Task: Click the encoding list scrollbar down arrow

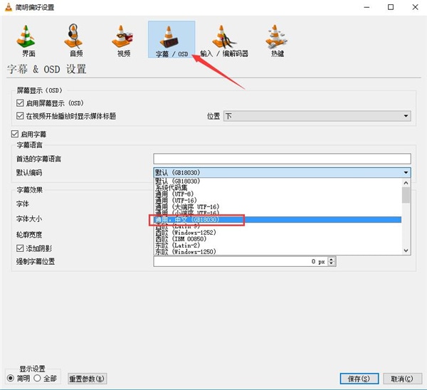Action: 406,251
